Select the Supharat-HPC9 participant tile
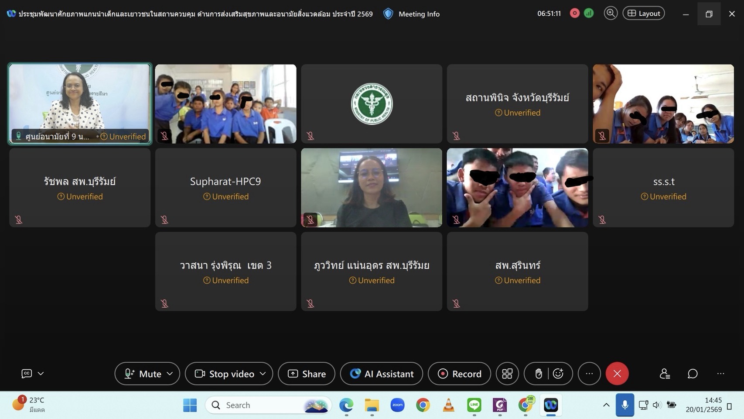 pos(225,188)
